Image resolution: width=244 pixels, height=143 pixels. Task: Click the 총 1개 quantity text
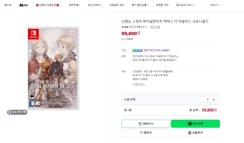point(128,110)
